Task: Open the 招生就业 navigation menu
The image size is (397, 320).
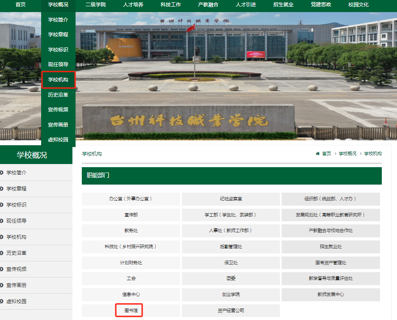Action: pyautogui.click(x=283, y=4)
